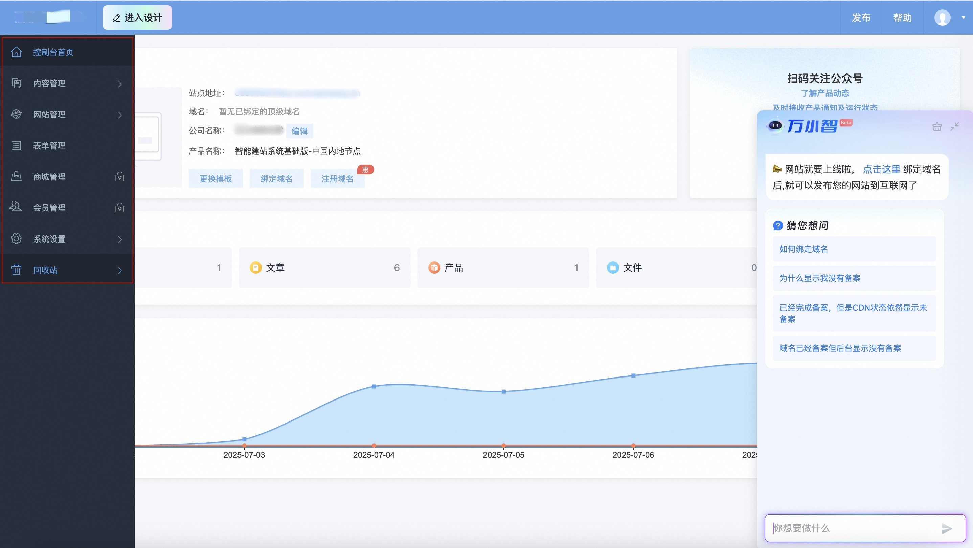Click the 绑定域名 button
Screen dimensions: 973x548
point(276,179)
